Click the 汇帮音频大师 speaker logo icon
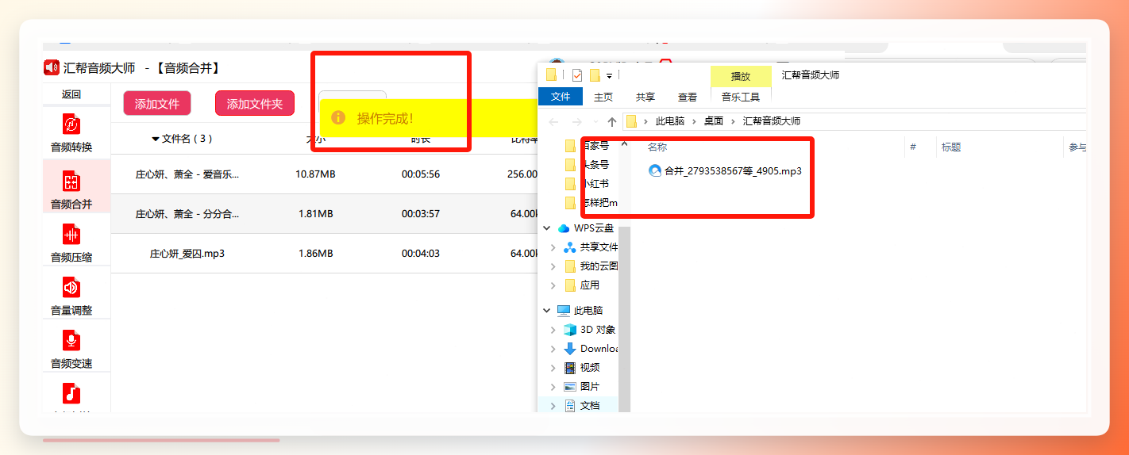The image size is (1129, 455). click(52, 67)
